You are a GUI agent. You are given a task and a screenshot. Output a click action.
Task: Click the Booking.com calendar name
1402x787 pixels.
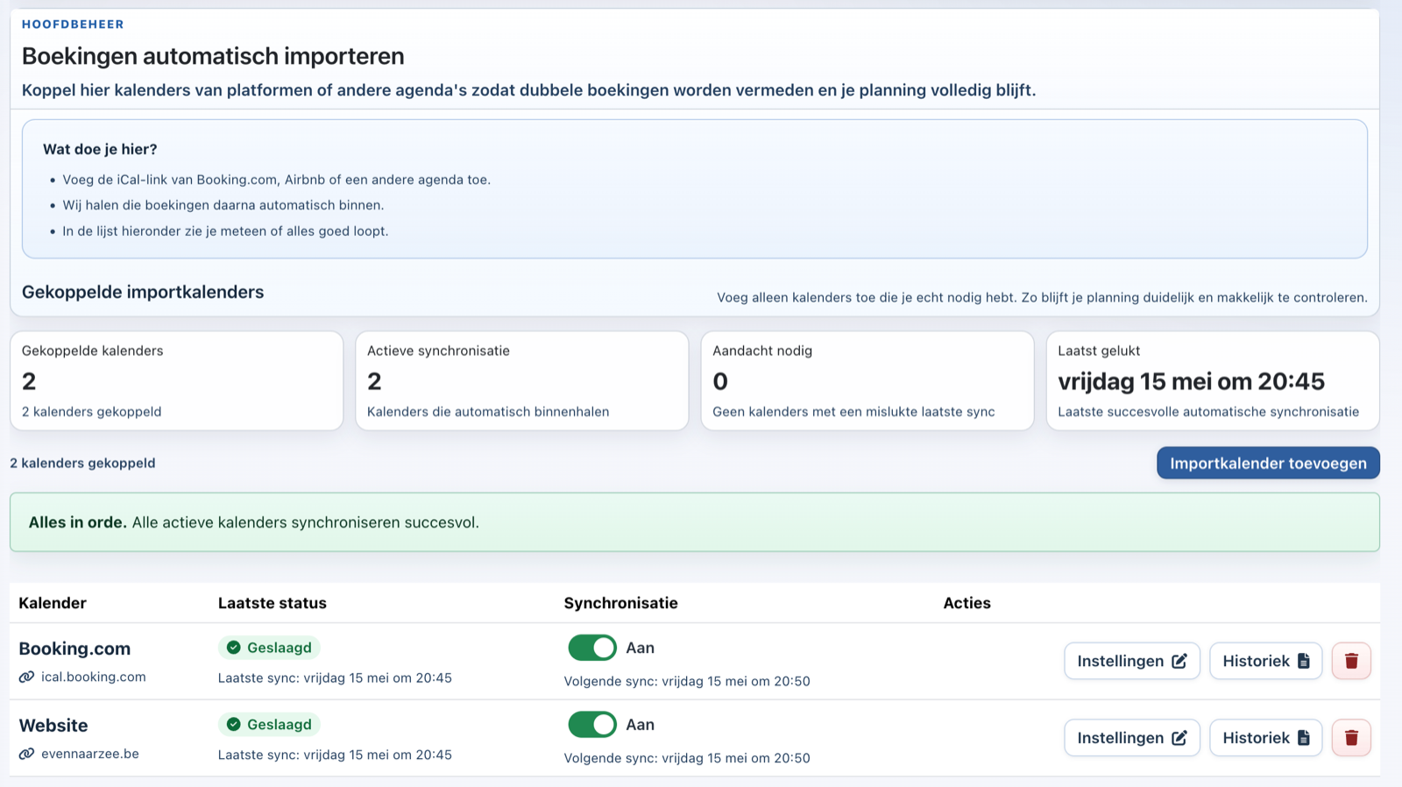point(74,649)
